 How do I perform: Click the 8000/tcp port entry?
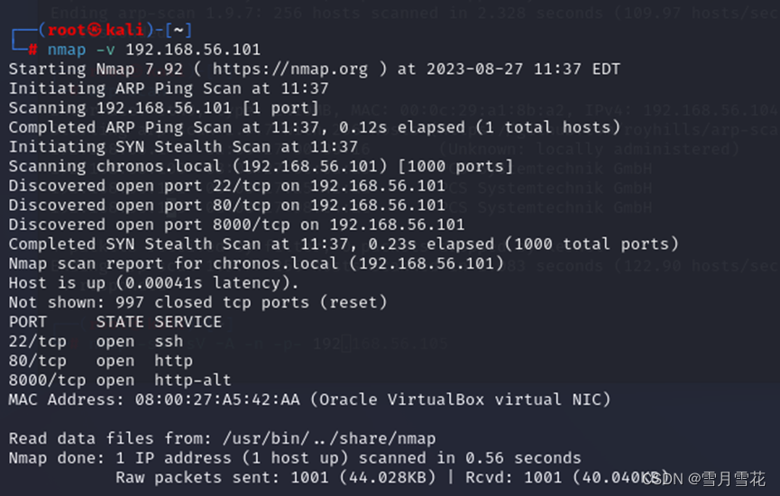pyautogui.click(x=47, y=381)
